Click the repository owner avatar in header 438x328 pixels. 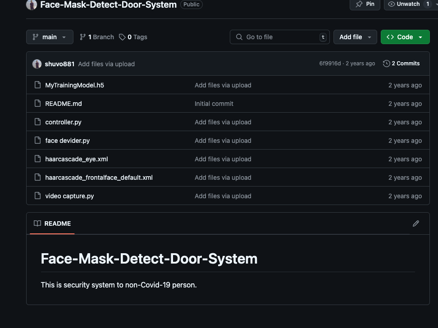click(x=32, y=5)
